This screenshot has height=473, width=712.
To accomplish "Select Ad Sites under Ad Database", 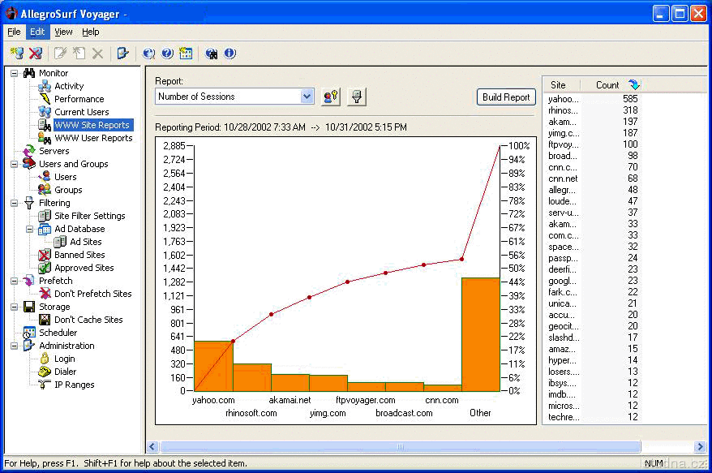I will (x=86, y=242).
